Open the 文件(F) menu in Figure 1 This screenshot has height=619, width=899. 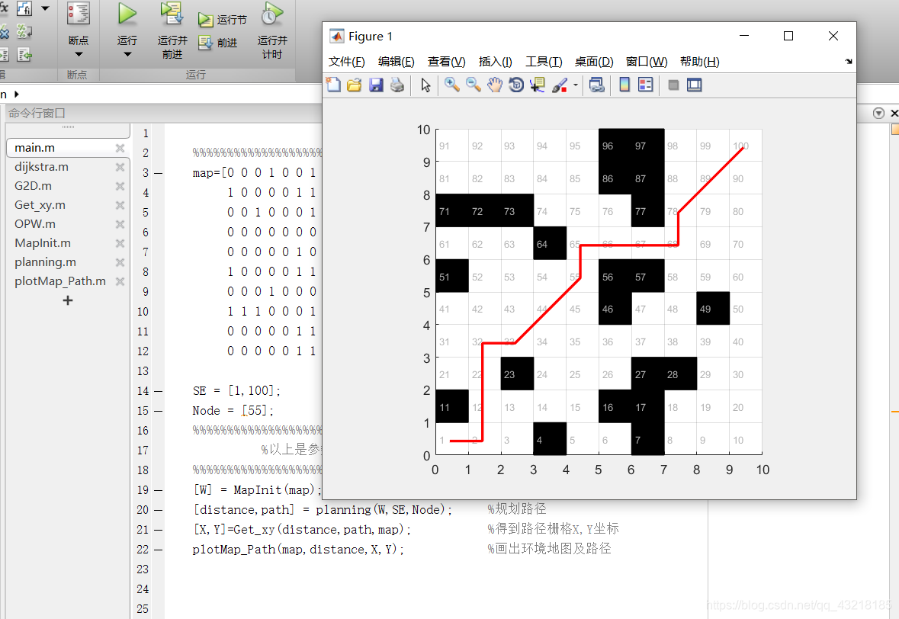(346, 61)
